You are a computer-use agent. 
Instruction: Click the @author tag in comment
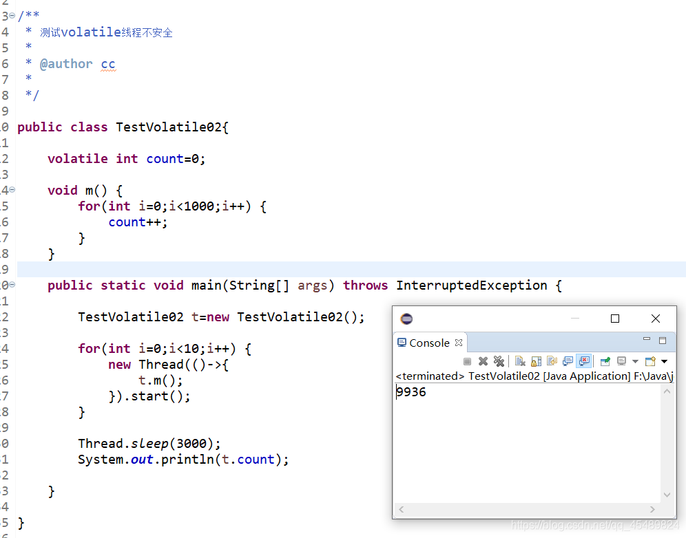tap(66, 64)
